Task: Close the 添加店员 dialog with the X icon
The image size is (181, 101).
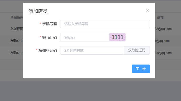Action: click(148, 10)
